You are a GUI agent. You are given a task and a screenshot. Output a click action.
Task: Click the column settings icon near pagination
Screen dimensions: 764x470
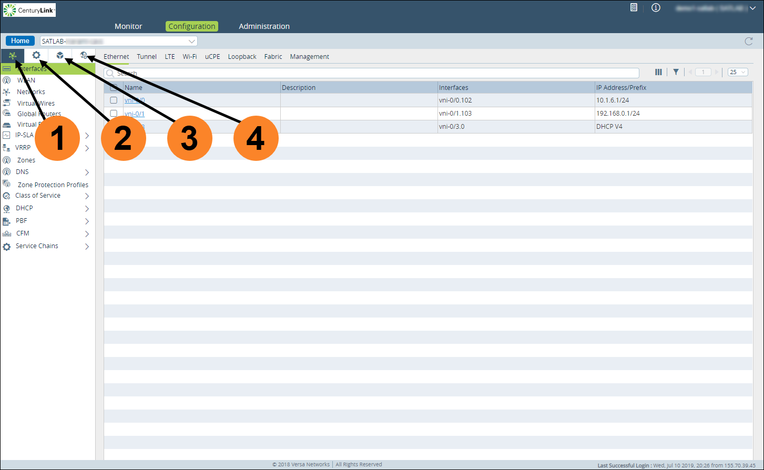click(658, 71)
